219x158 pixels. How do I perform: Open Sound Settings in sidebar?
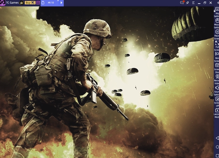click(217, 90)
